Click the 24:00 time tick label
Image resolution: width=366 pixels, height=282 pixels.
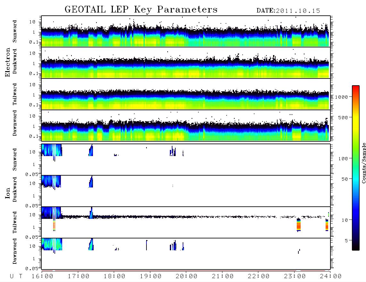click(331, 277)
